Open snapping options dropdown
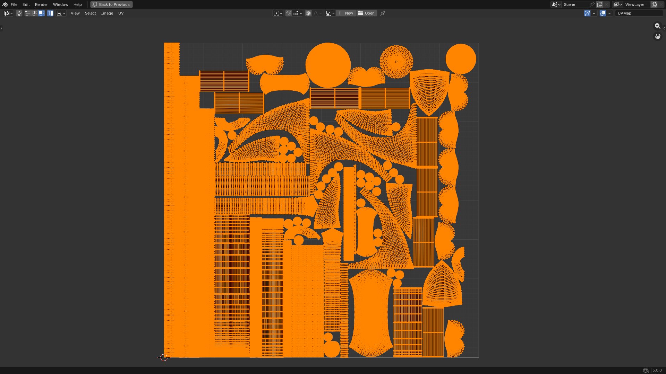The image size is (666, 374). [x=297, y=13]
